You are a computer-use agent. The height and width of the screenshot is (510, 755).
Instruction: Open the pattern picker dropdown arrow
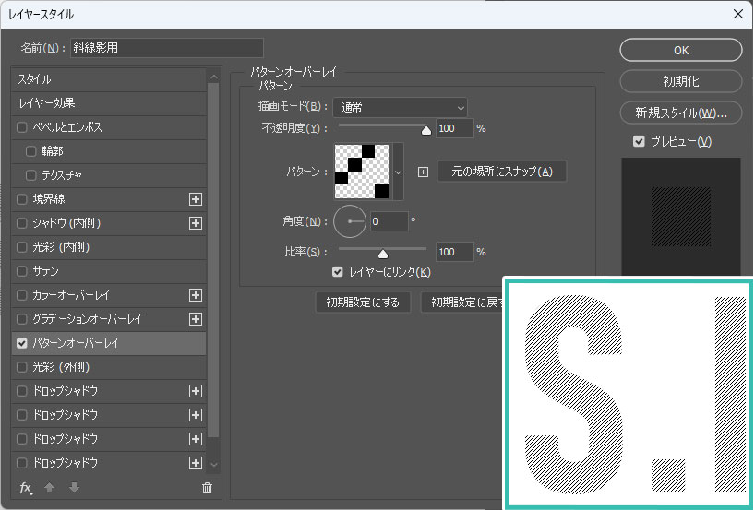coord(398,172)
